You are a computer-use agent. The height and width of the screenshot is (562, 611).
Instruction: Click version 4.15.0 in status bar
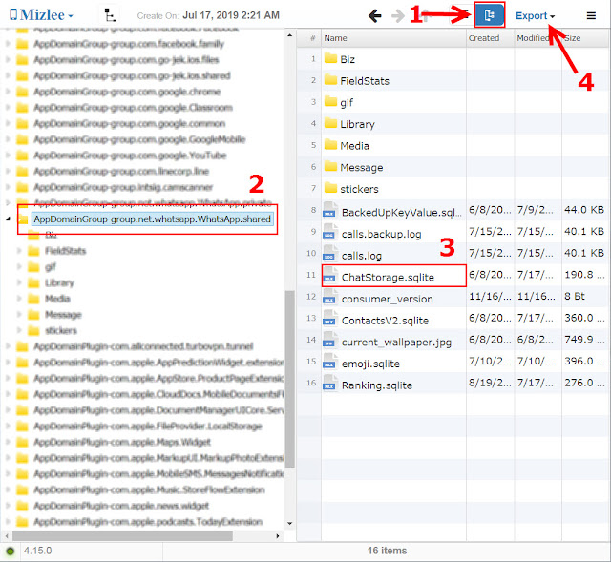pyautogui.click(x=37, y=551)
